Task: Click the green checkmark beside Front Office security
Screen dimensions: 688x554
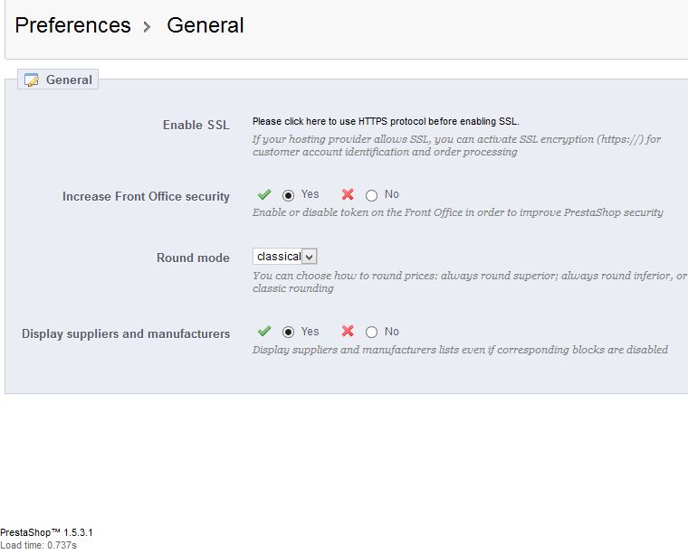Action: [x=264, y=194]
